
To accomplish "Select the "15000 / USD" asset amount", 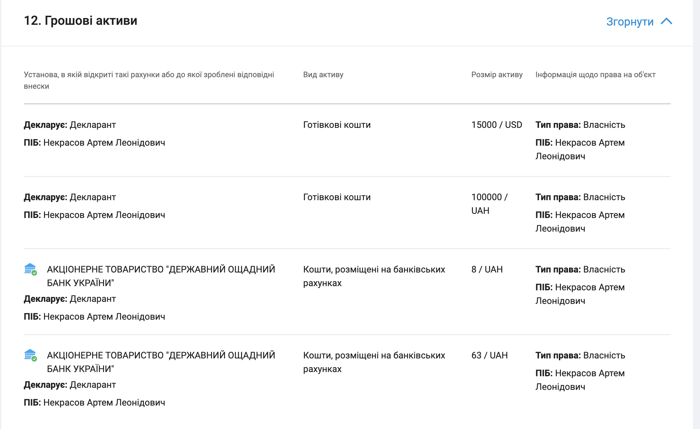I will (496, 125).
